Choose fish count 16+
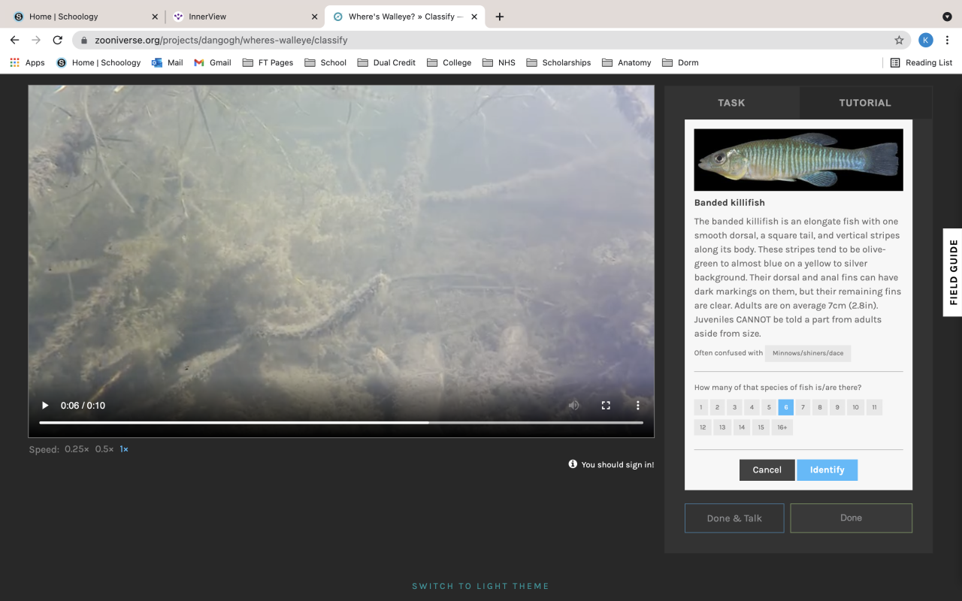962x601 pixels. pos(782,427)
